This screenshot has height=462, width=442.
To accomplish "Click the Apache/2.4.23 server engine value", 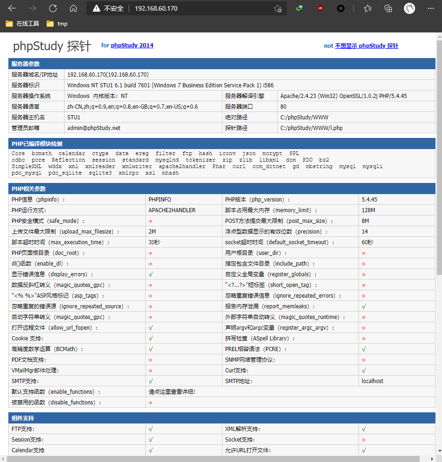I will point(343,96).
